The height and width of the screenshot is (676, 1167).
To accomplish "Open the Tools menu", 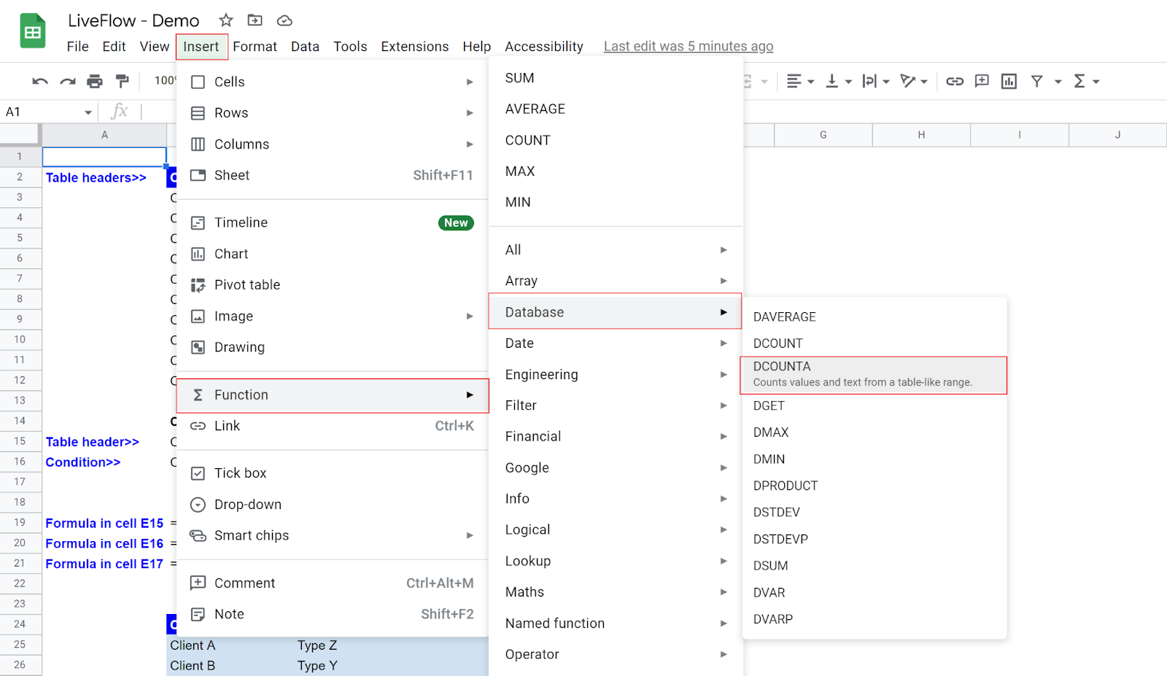I will 350,47.
